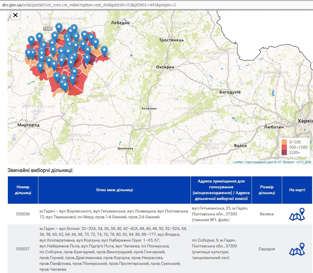The width and height of the screenshot is (313, 273).
Task: Click the T-1904 road label on map
Action: (48, 29)
